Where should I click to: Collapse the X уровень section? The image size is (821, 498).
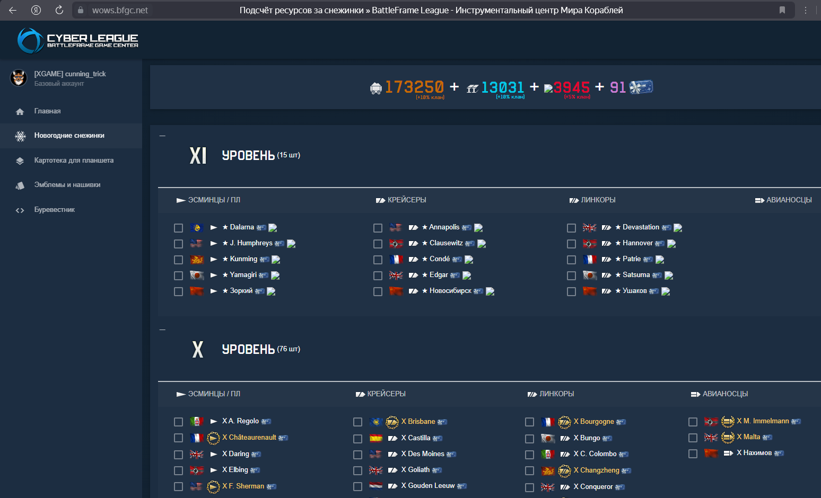162,330
